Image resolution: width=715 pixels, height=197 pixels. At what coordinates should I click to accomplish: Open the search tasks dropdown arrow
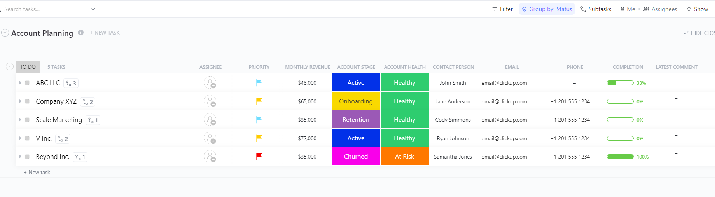coord(93,9)
